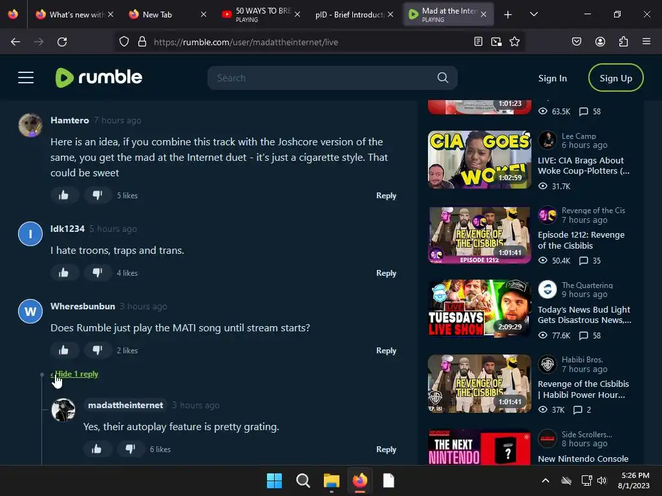
Task: Reply to Hamtero's comment
Action: click(386, 195)
